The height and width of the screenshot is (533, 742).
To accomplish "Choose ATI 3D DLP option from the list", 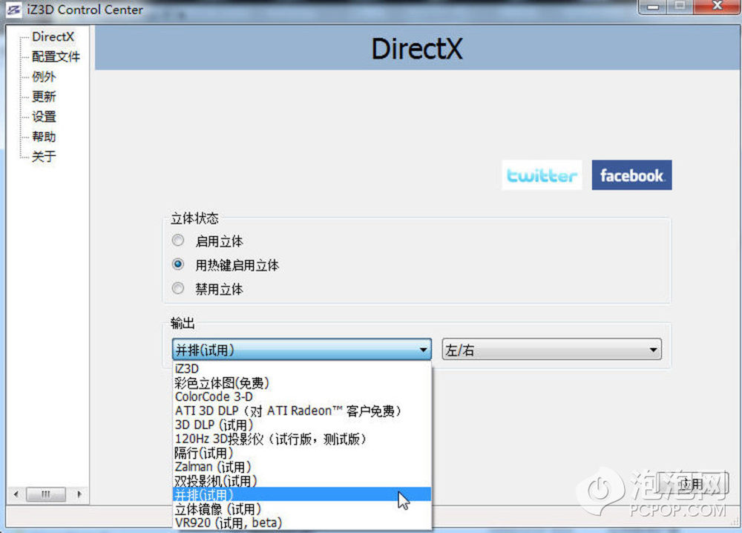I will [x=302, y=411].
